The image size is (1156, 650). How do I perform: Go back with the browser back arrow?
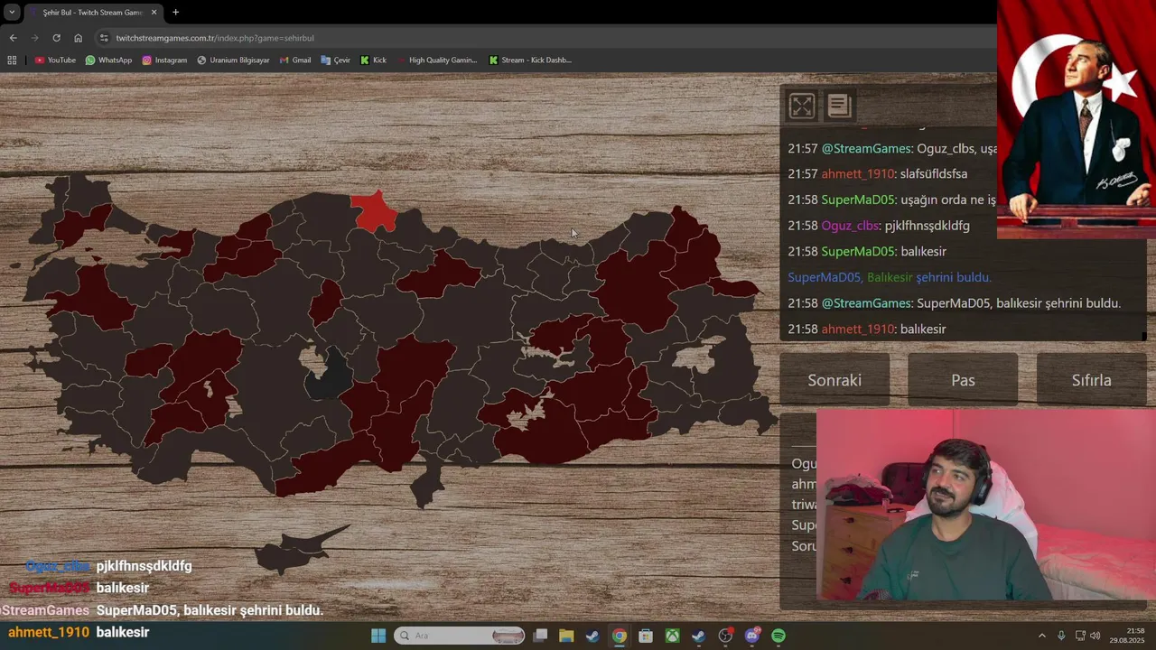pos(13,38)
